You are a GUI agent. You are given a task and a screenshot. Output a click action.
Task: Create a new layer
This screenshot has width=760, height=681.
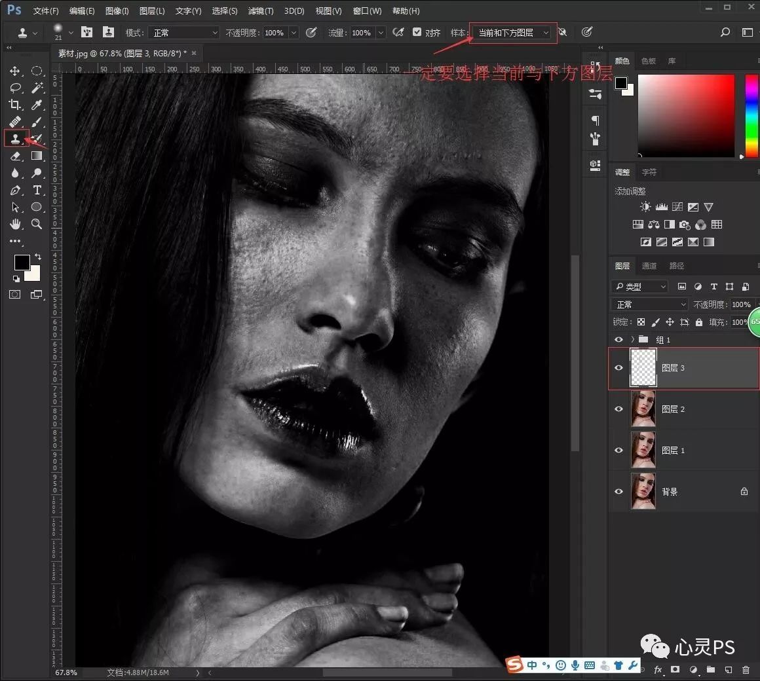728,669
